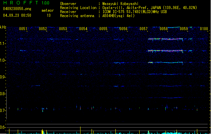
Task: Click the Observer field label
Action: tap(68, 4)
